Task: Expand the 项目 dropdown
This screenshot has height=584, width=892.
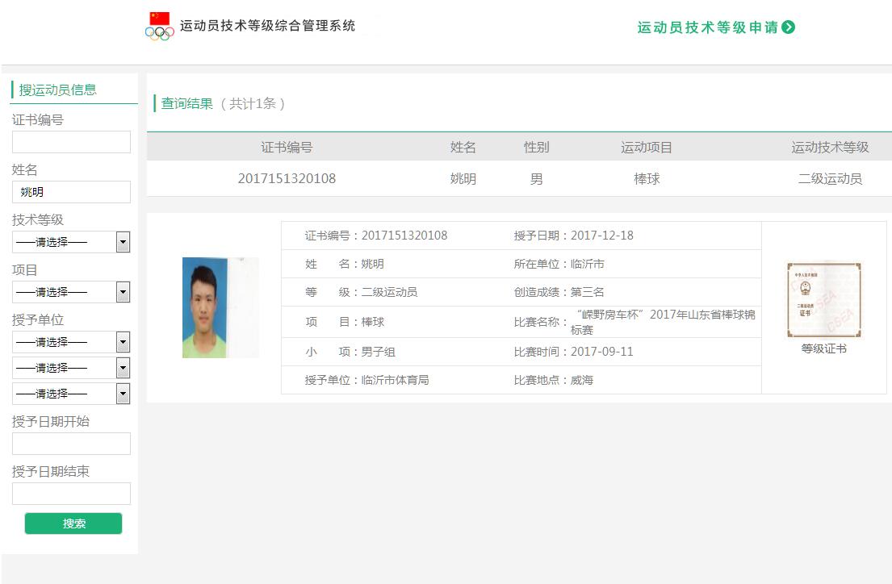Action: point(71,292)
